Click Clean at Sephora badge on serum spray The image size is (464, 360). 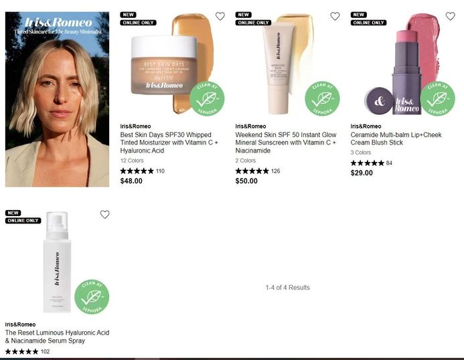tap(92, 296)
